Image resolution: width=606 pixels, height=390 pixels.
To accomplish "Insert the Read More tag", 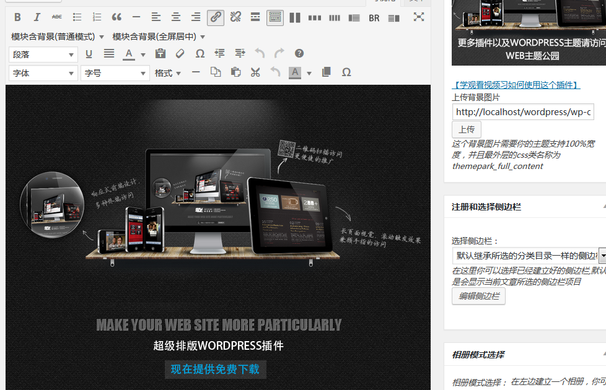I will coord(255,17).
